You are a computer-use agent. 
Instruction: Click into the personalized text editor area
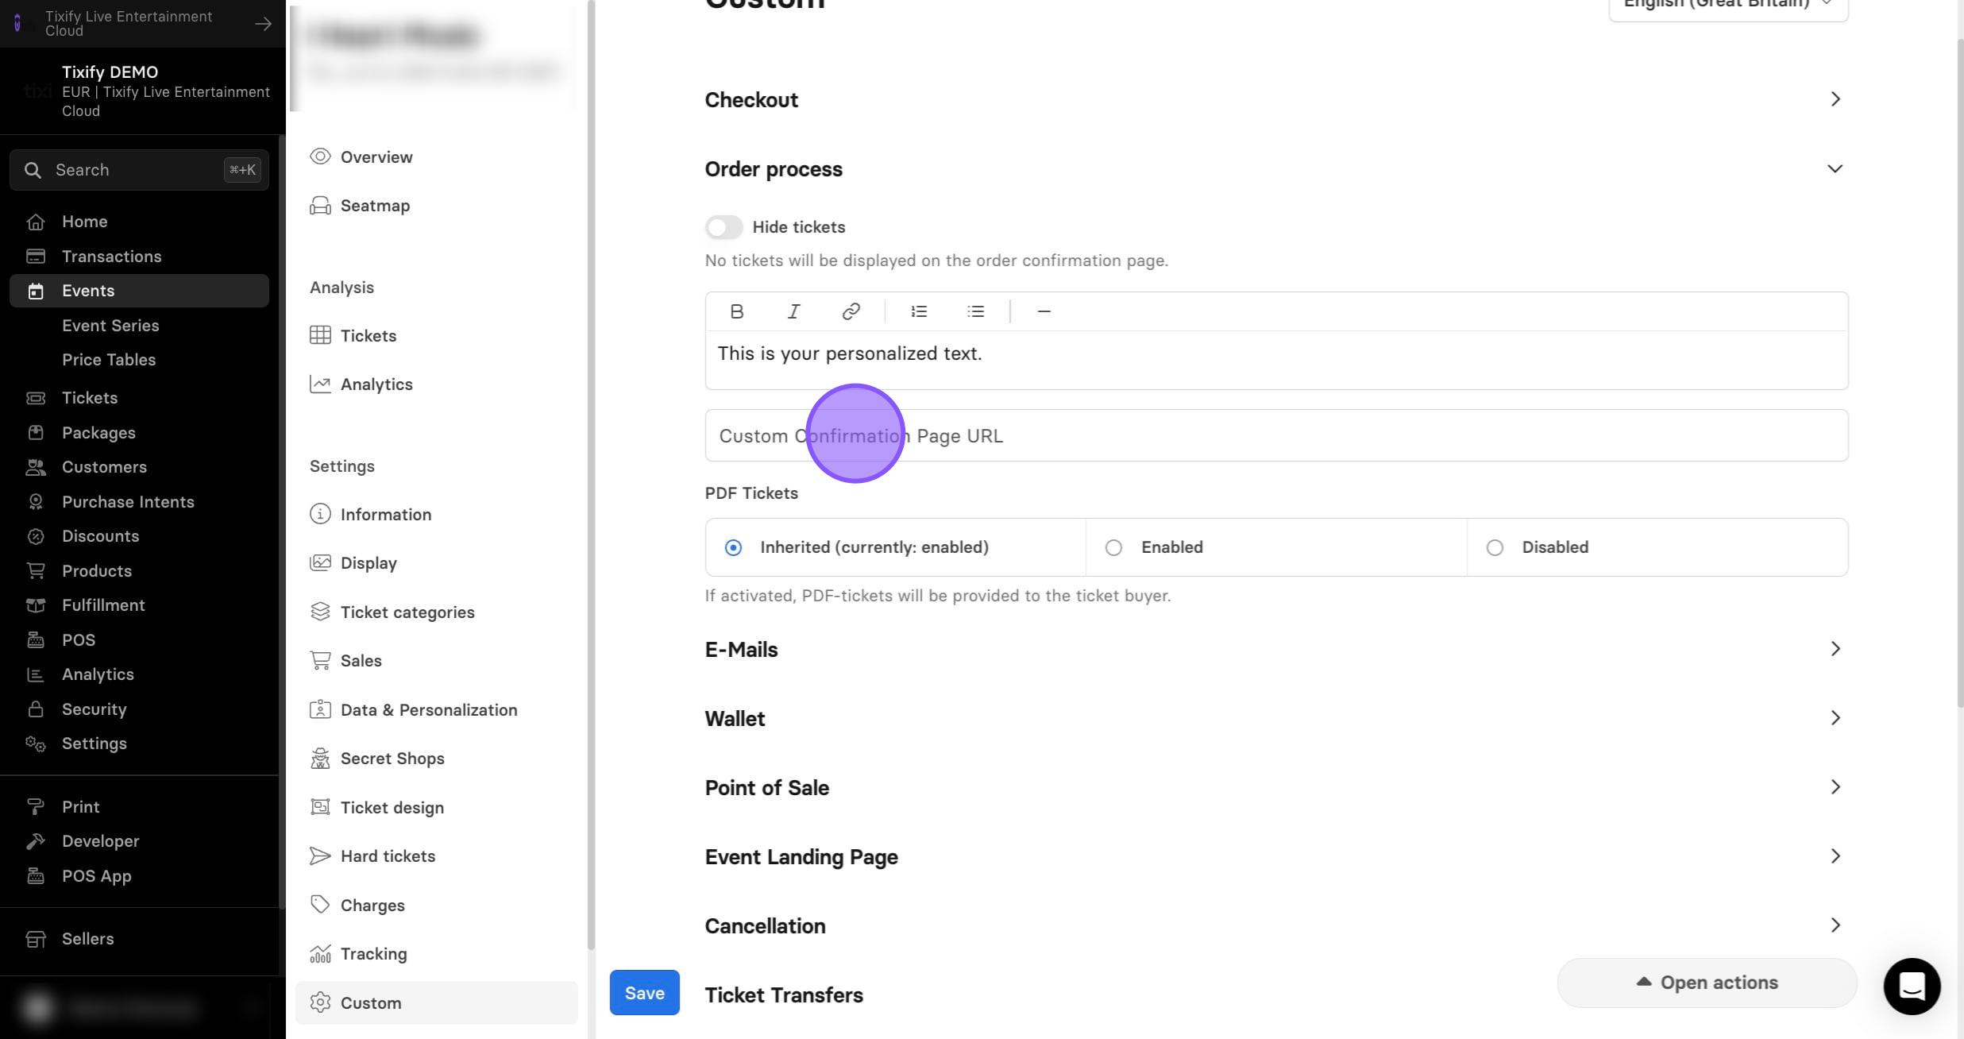coord(1276,360)
